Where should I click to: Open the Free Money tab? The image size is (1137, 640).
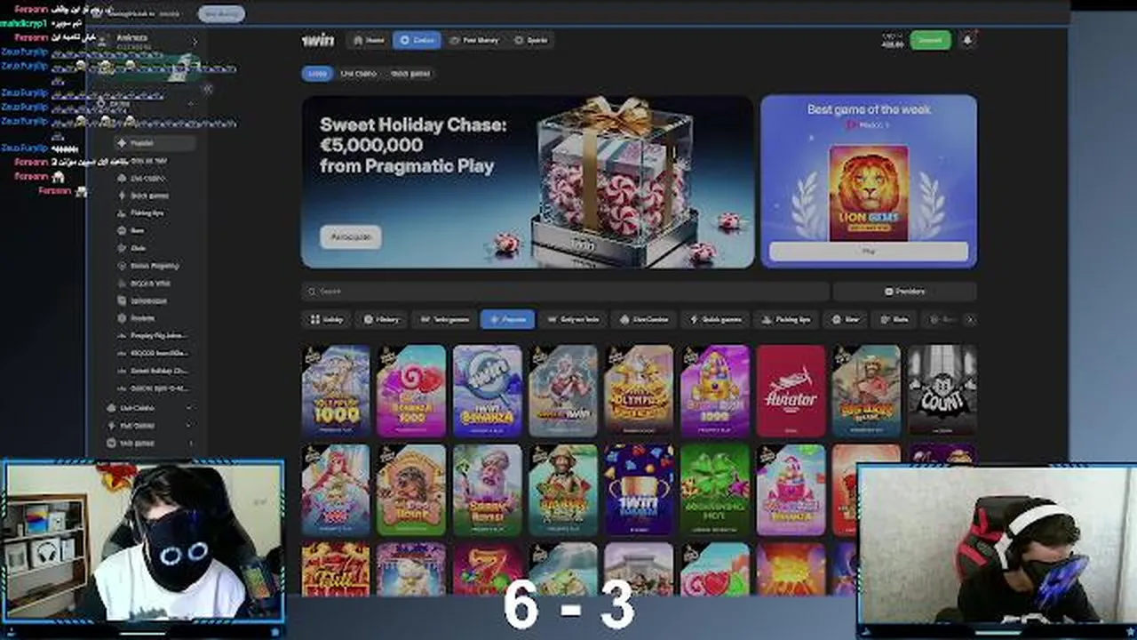pos(474,40)
